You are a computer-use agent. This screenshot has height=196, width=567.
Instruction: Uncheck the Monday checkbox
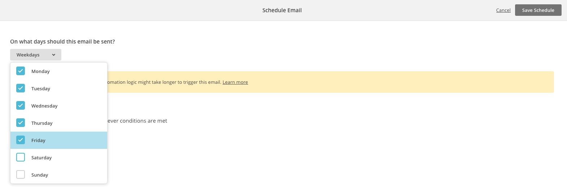tap(21, 71)
